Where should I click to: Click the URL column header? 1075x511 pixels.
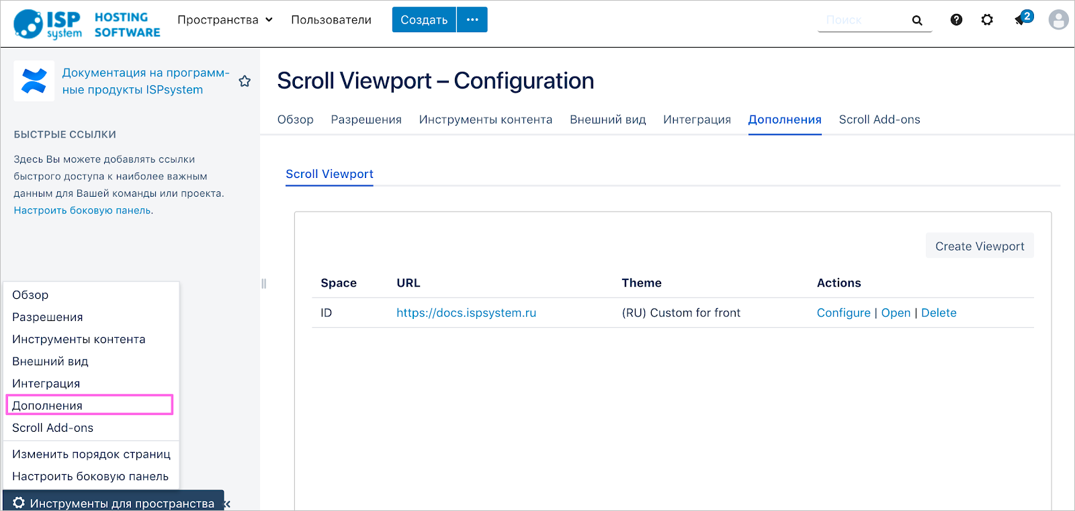(408, 283)
